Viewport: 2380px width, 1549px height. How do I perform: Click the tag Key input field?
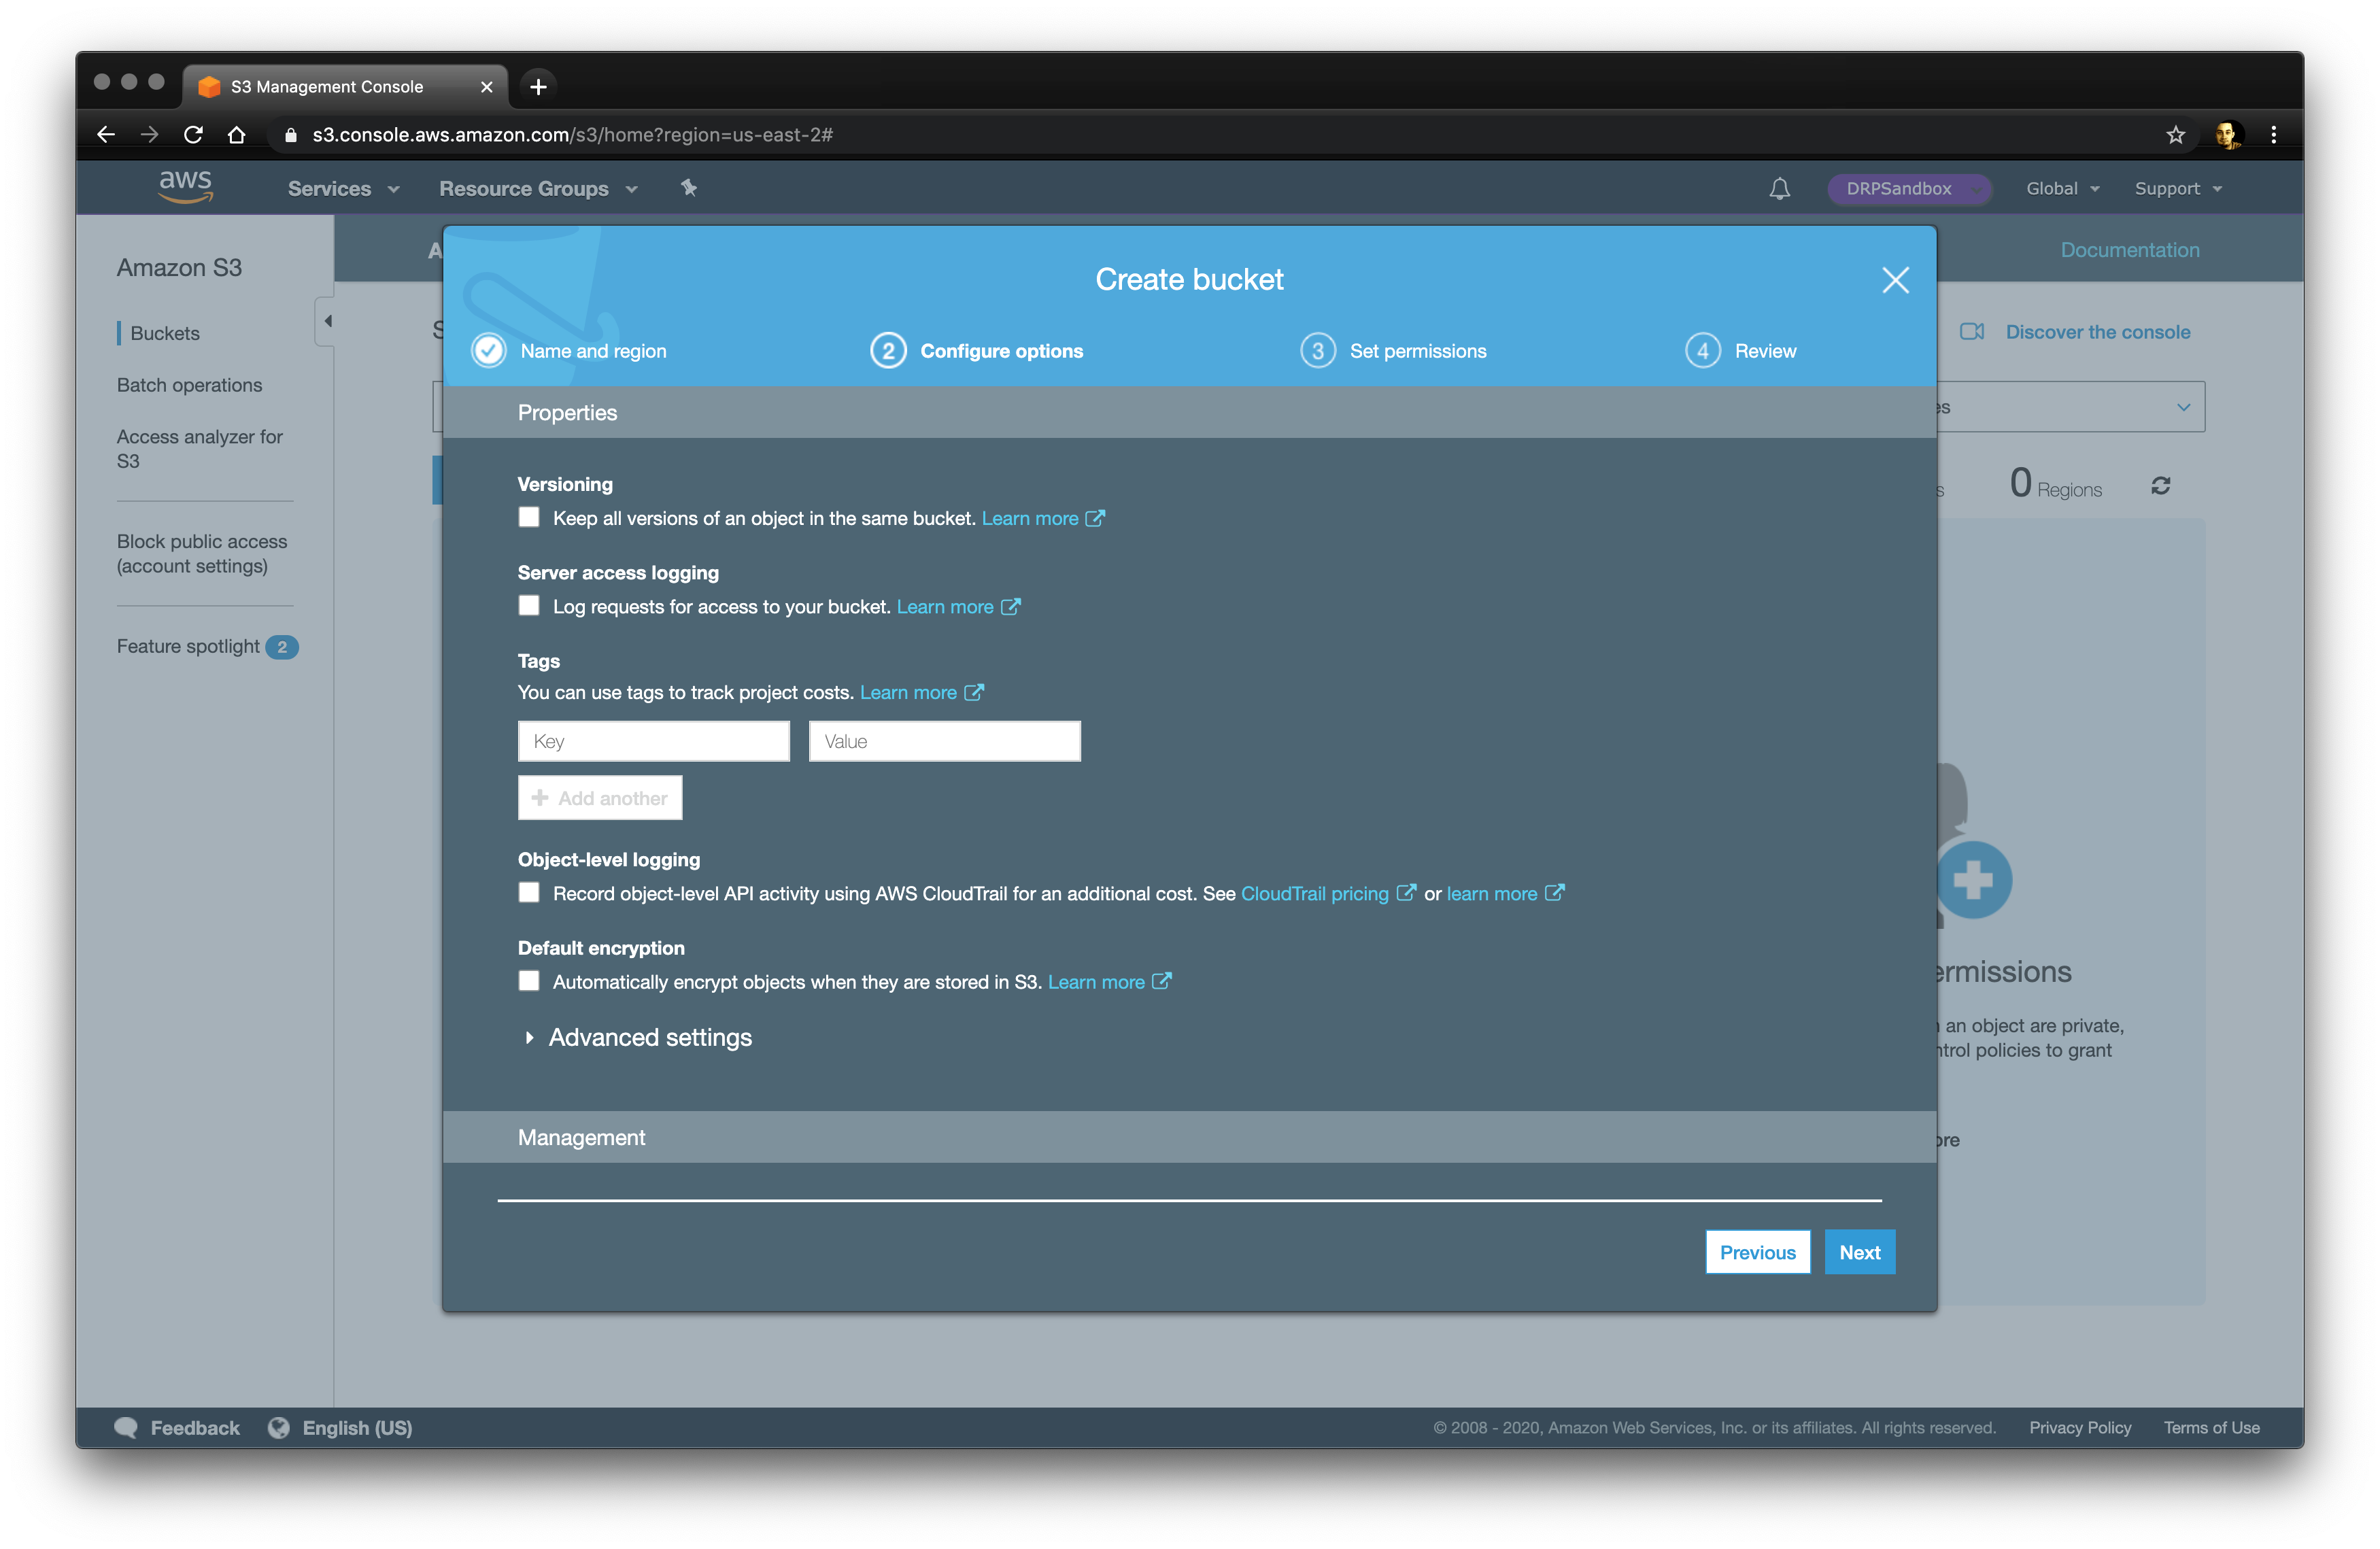pos(653,741)
